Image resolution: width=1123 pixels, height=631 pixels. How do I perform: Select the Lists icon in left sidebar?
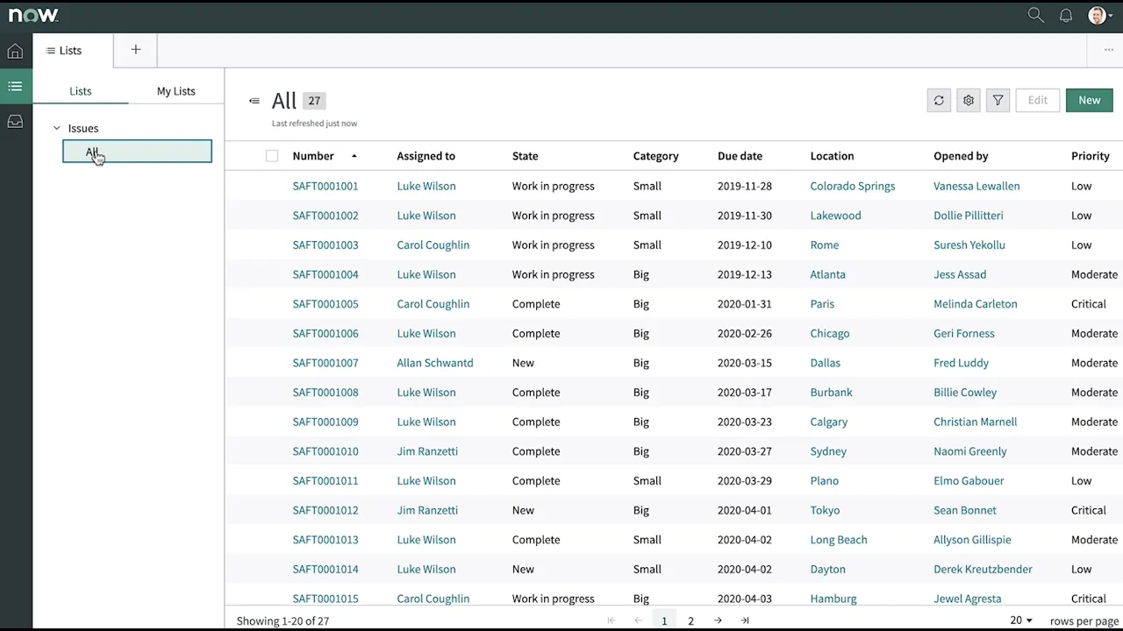click(15, 86)
